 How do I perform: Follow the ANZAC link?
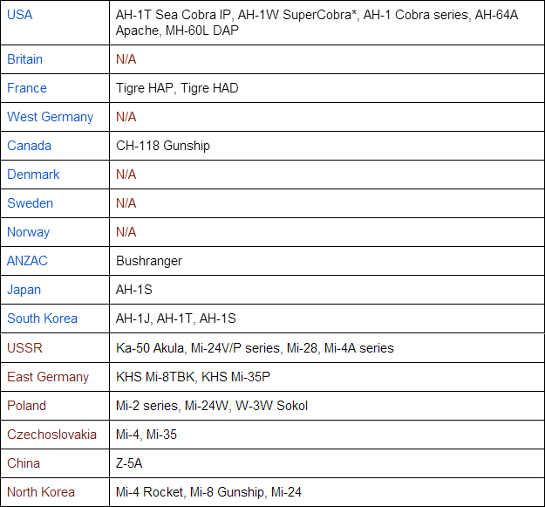tap(29, 261)
